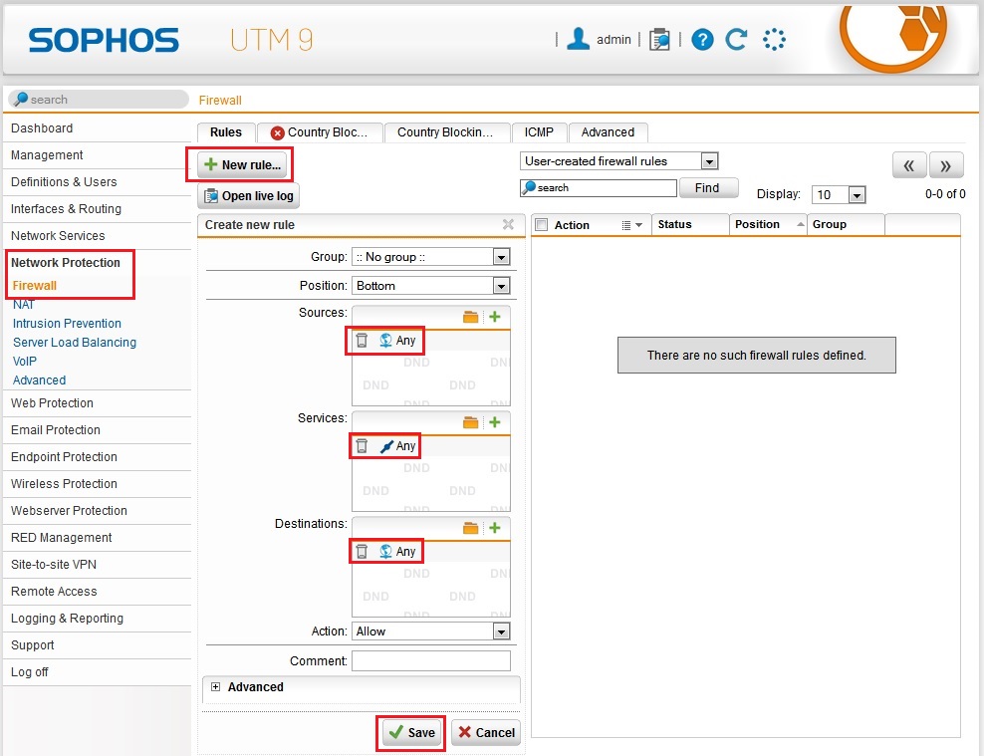Click the New rule... button
The width and height of the screenshot is (984, 756).
pos(242,165)
